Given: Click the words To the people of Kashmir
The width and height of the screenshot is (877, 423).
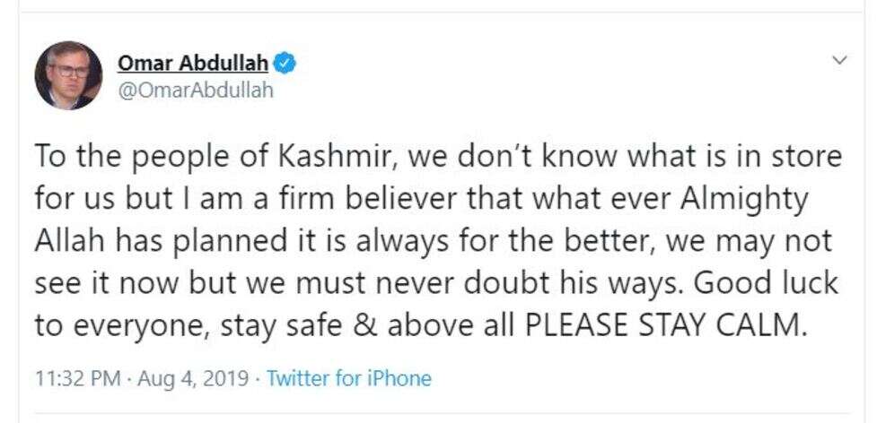Looking at the screenshot, I should [212, 159].
